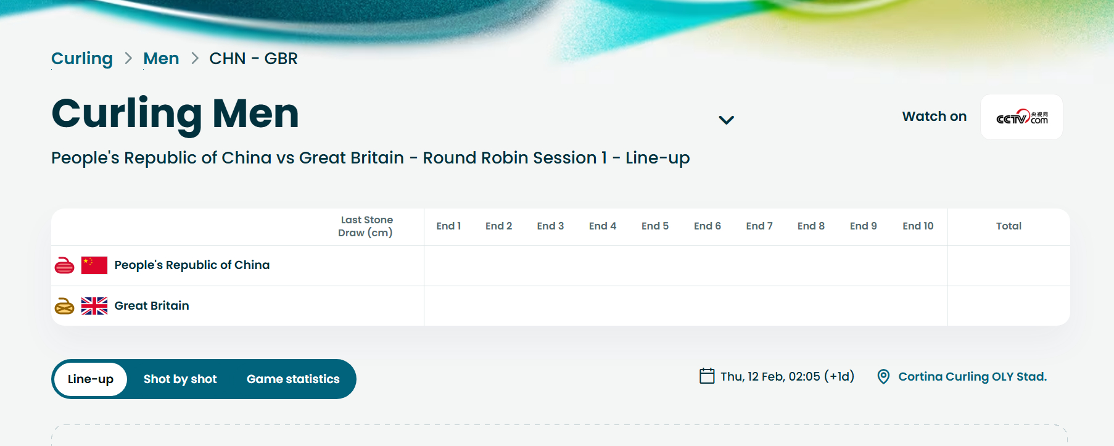This screenshot has width=1114, height=446.
Task: Click the red curling stone icon
Action: pos(64,265)
